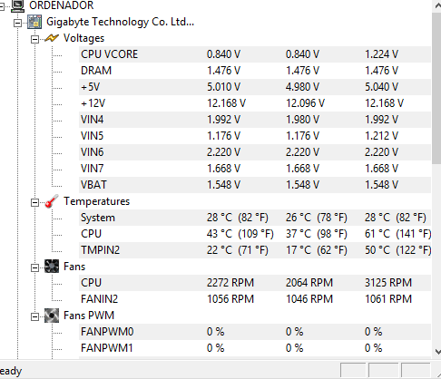Collapse the Temperatures section
The image size is (441, 379).
[x=34, y=202]
